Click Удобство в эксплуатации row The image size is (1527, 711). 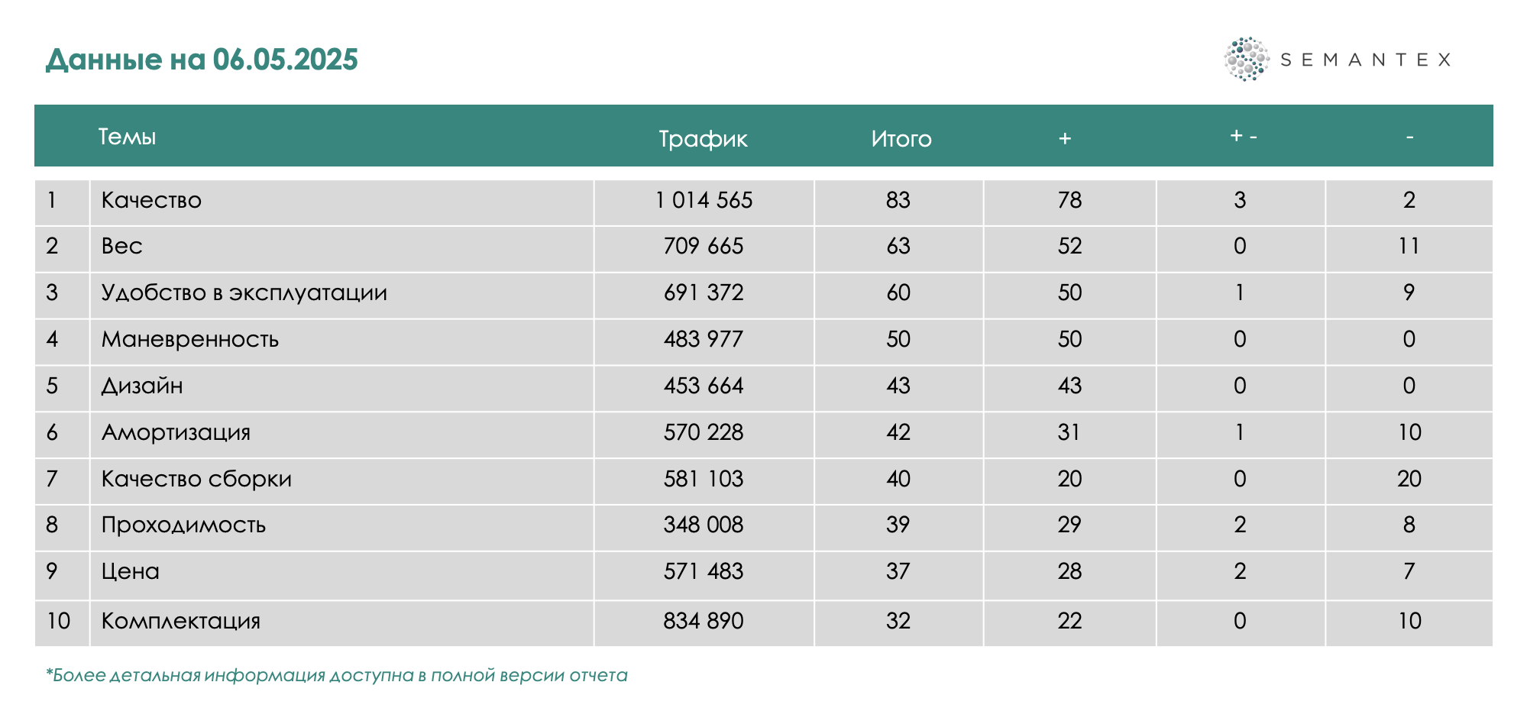tap(244, 292)
